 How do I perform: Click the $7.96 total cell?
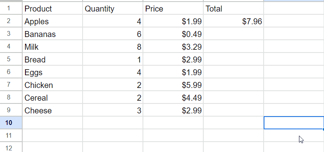233,21
